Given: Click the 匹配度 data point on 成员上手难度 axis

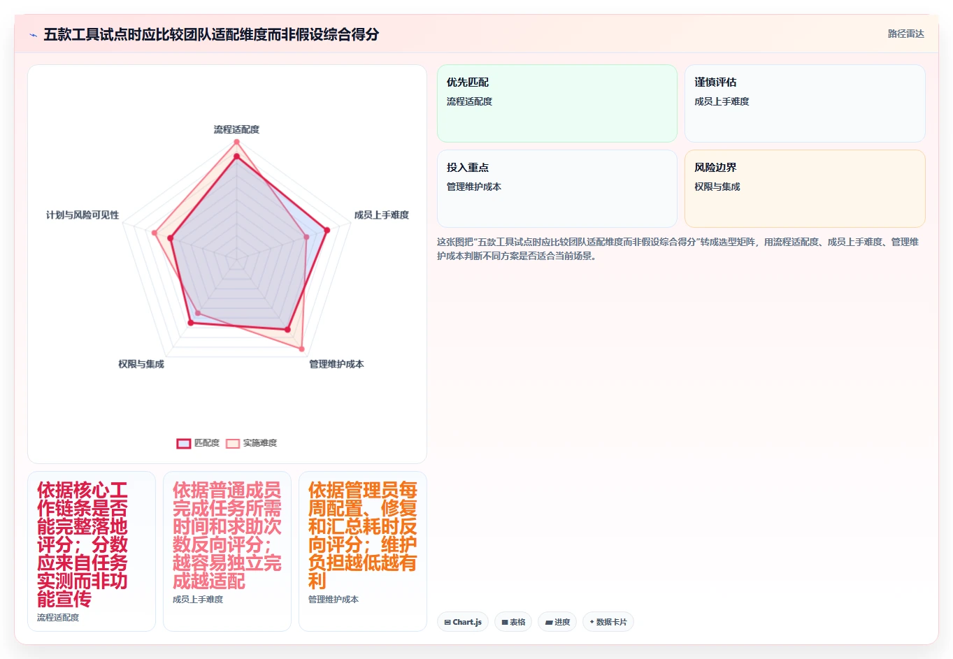Looking at the screenshot, I should [327, 230].
